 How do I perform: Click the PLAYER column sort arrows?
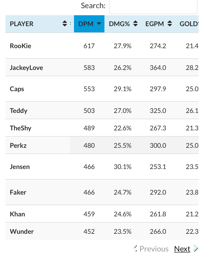[x=65, y=24]
